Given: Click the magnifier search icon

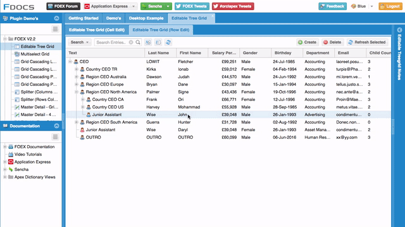Looking at the screenshot, I should (x=138, y=42).
